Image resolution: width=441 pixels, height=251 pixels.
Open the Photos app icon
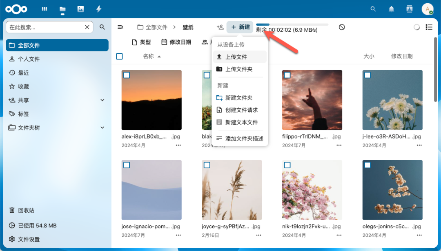[x=80, y=9]
